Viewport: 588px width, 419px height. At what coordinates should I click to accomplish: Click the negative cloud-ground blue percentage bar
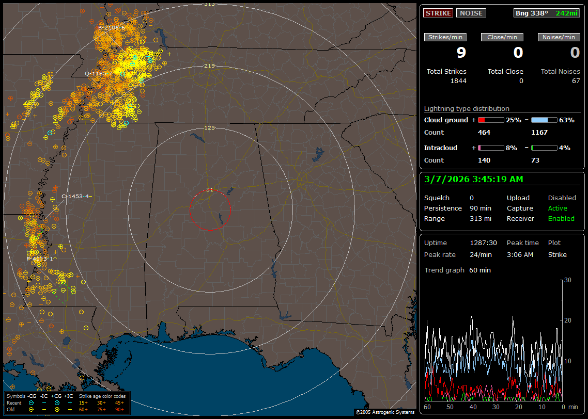544,120
